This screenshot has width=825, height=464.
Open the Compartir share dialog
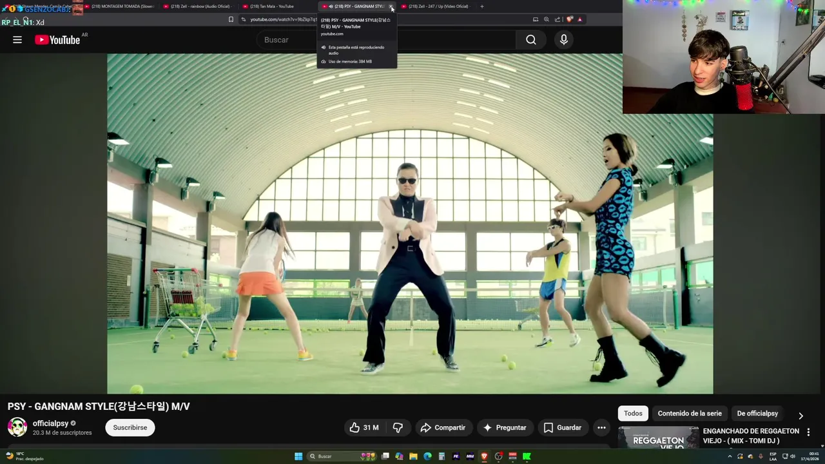[x=443, y=427]
